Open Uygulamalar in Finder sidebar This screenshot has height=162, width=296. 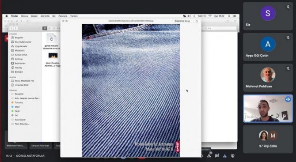tap(19, 46)
